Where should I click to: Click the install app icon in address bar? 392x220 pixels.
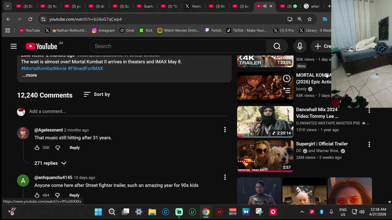[290, 19]
